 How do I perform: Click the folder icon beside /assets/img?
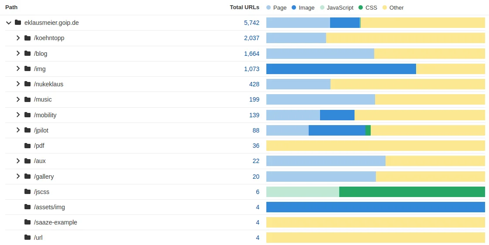pos(28,207)
